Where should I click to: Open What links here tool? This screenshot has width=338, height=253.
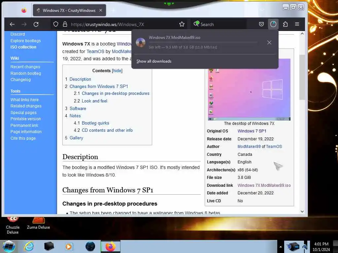pyautogui.click(x=24, y=99)
